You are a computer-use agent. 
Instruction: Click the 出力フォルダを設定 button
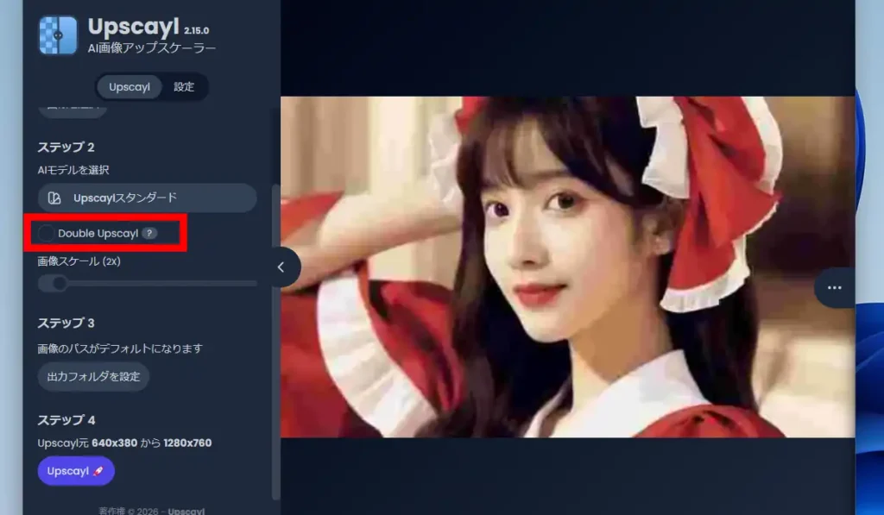pyautogui.click(x=93, y=377)
